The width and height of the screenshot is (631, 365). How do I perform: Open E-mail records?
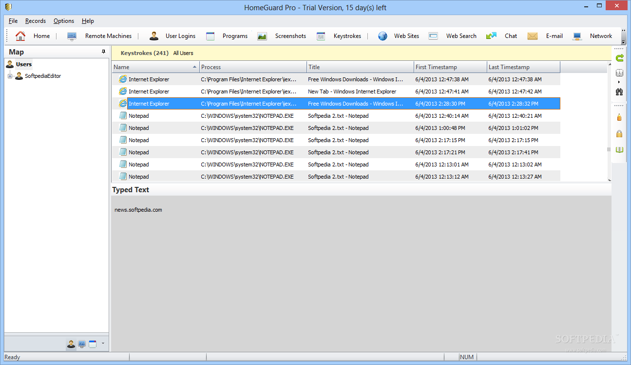545,36
